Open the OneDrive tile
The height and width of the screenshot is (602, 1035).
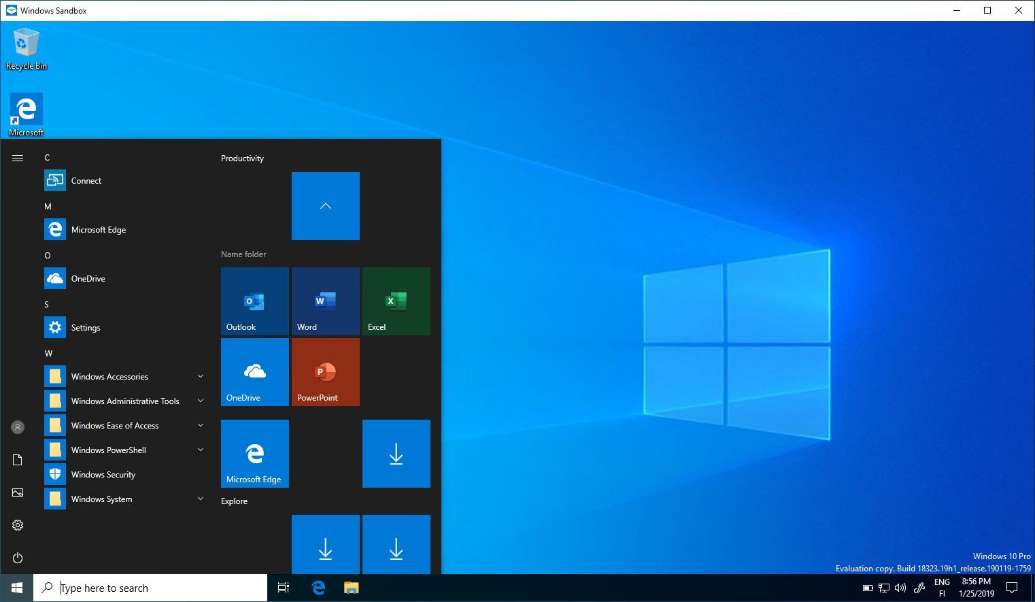(255, 372)
